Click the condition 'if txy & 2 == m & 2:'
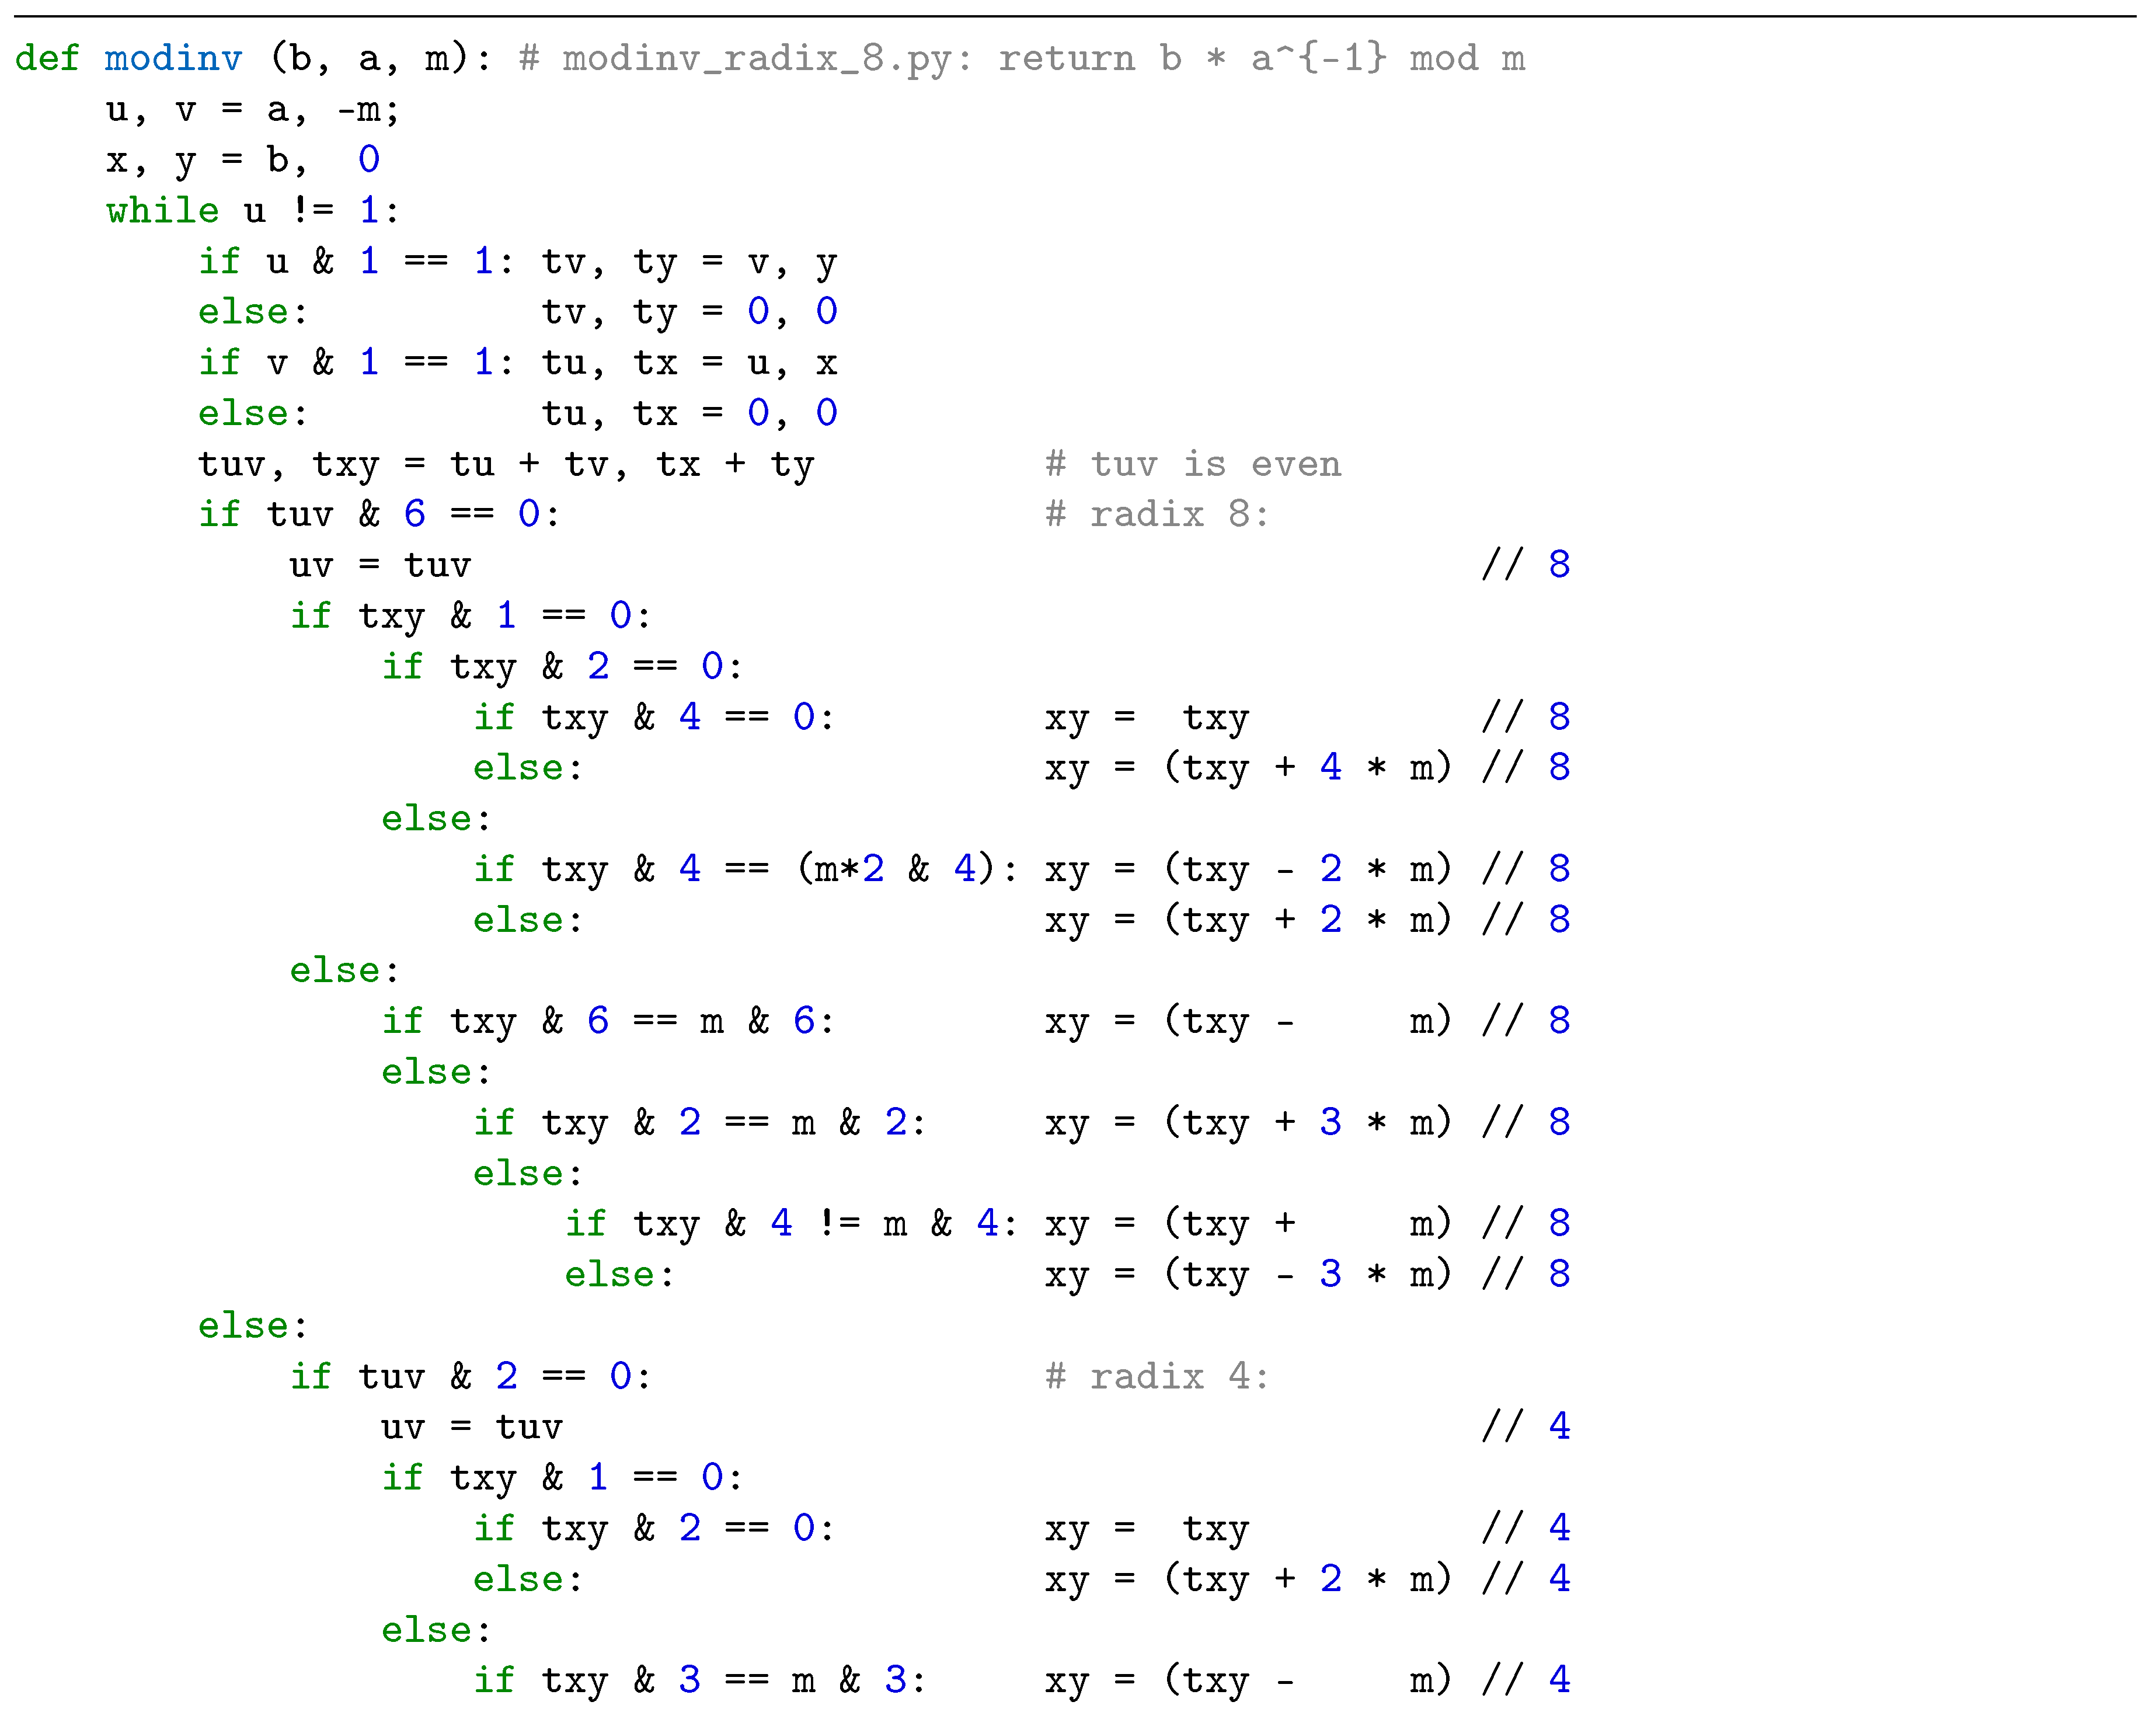Viewport: 2156px width, 1733px height. [700, 1123]
